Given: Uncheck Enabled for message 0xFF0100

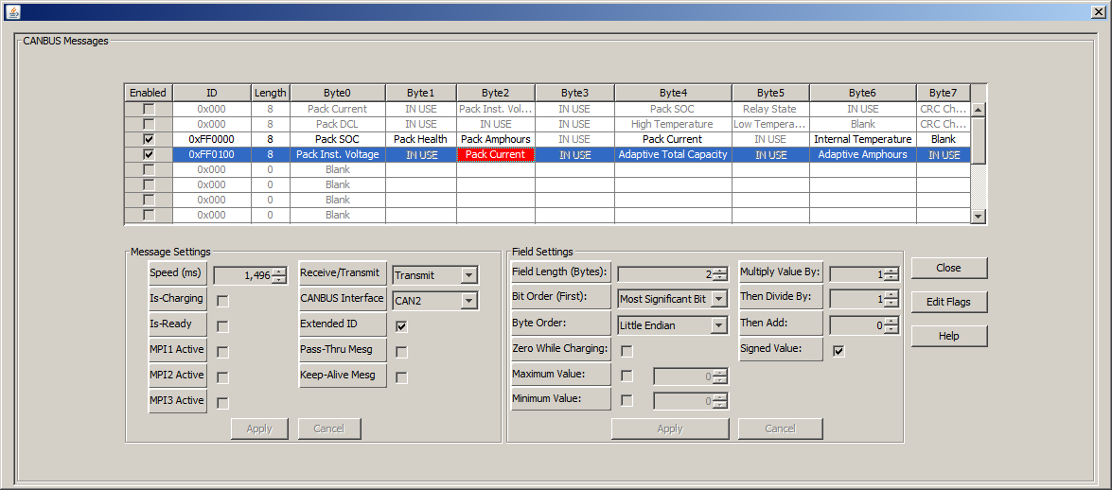Looking at the screenshot, I should click(149, 154).
